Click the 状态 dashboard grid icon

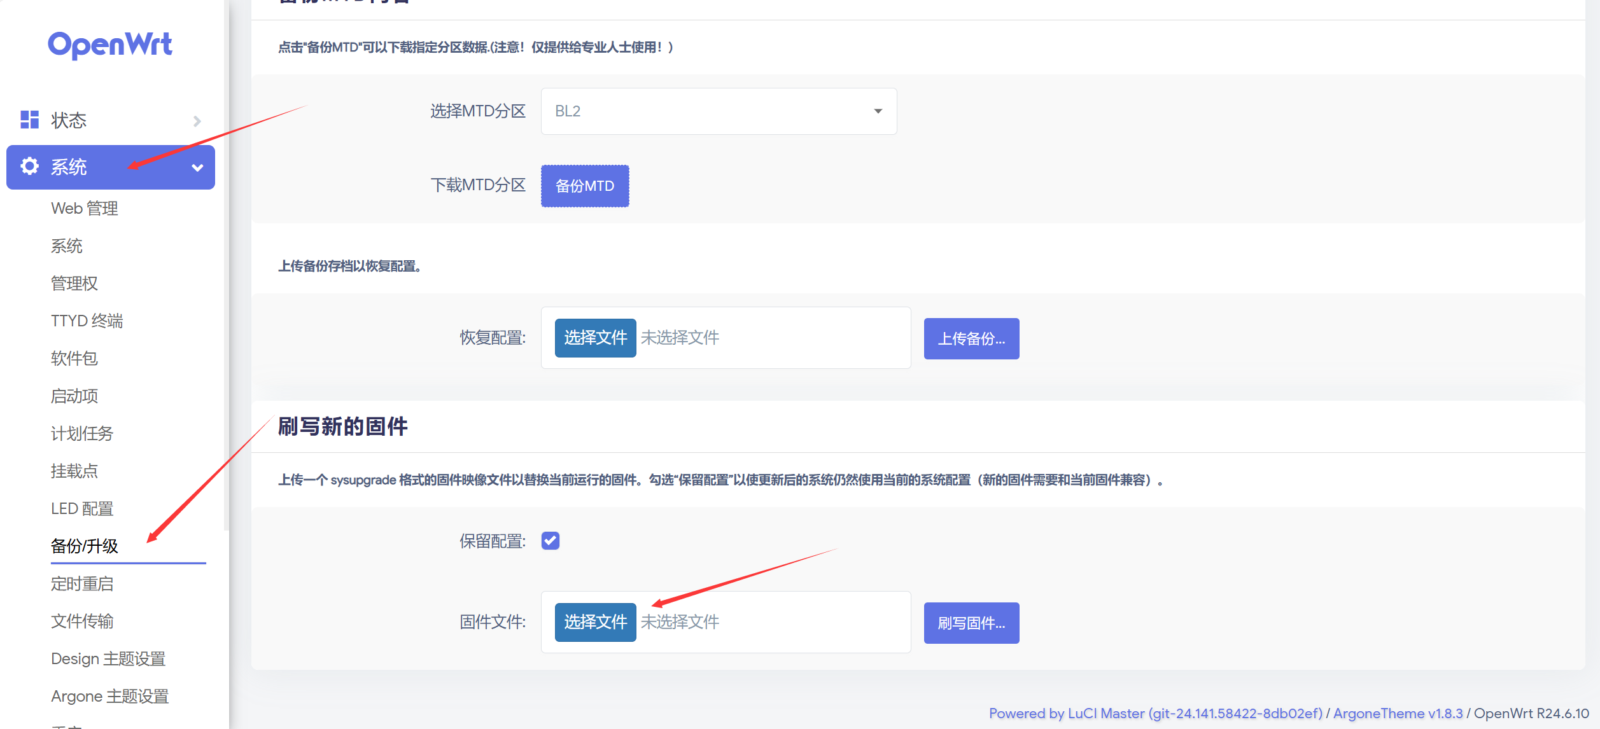29,120
